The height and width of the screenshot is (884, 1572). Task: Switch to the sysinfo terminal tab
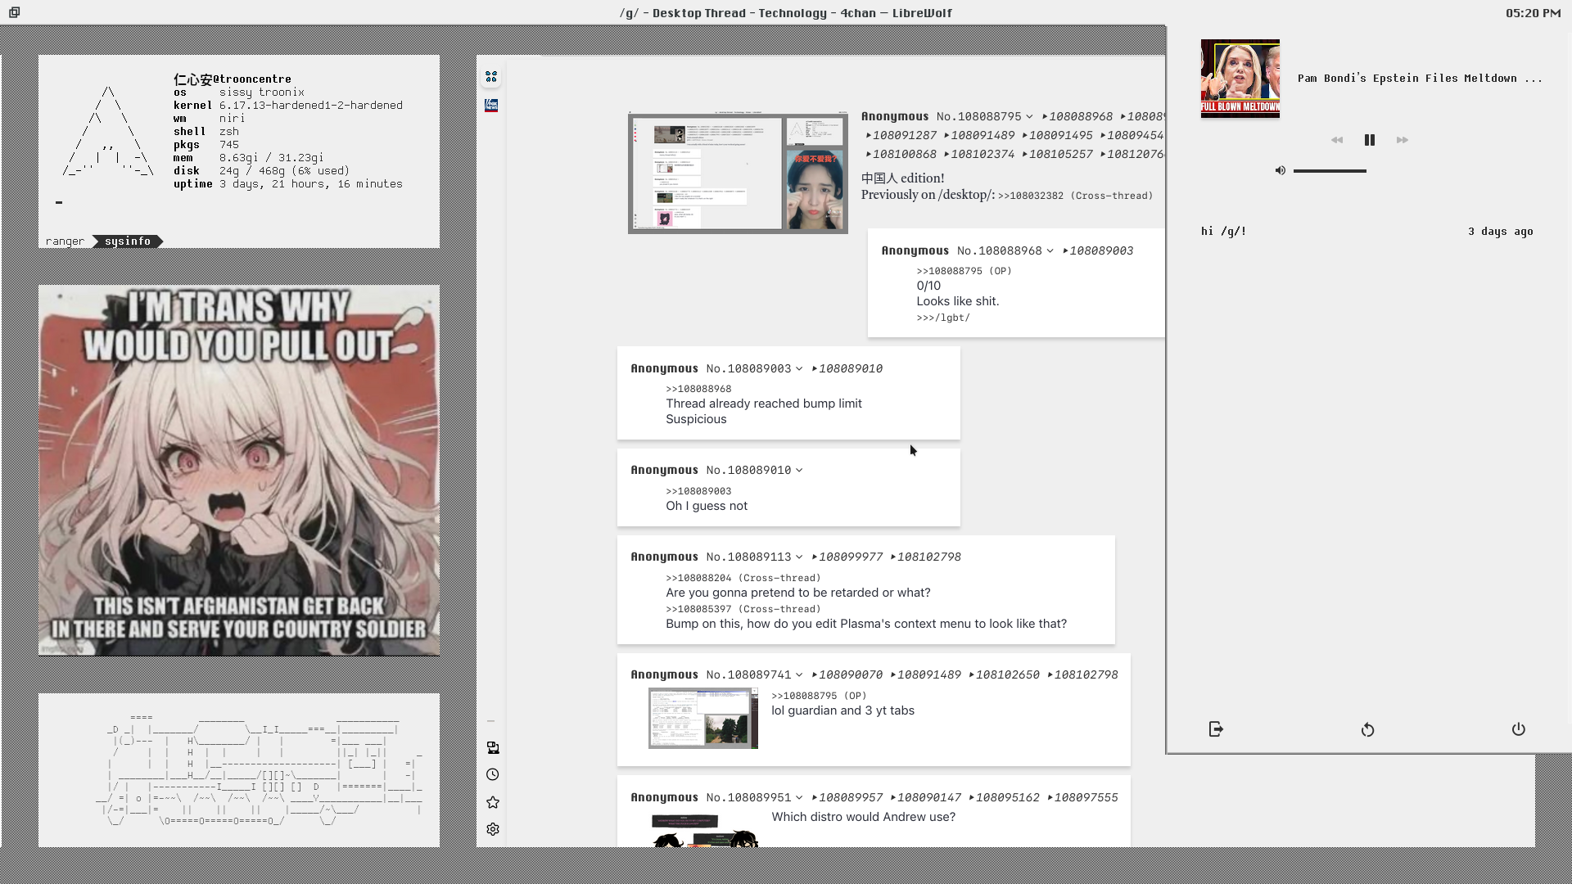[128, 241]
